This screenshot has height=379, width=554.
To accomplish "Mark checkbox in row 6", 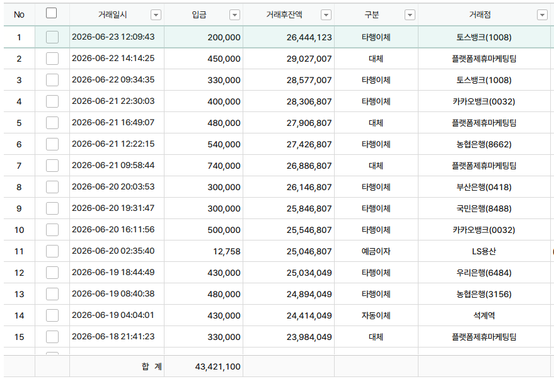I will point(52,144).
